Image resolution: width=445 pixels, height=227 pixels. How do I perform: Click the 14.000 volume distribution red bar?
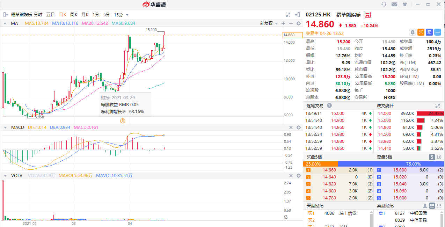[430, 113]
